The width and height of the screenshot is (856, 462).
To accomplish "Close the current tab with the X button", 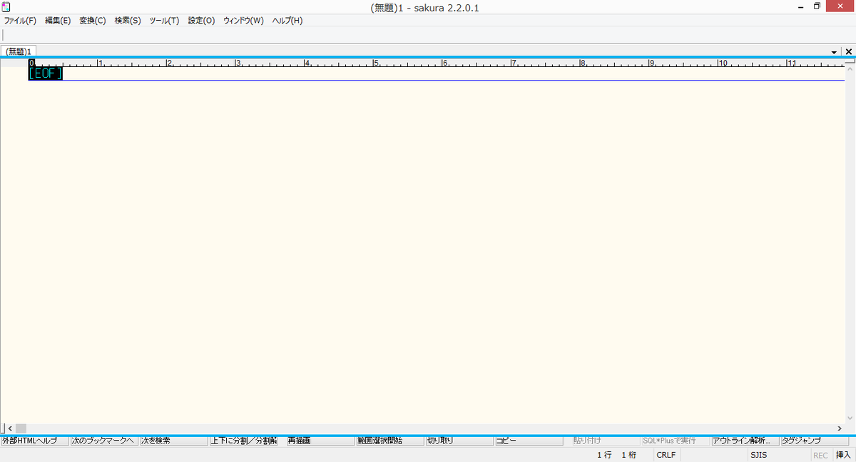I will pos(849,52).
